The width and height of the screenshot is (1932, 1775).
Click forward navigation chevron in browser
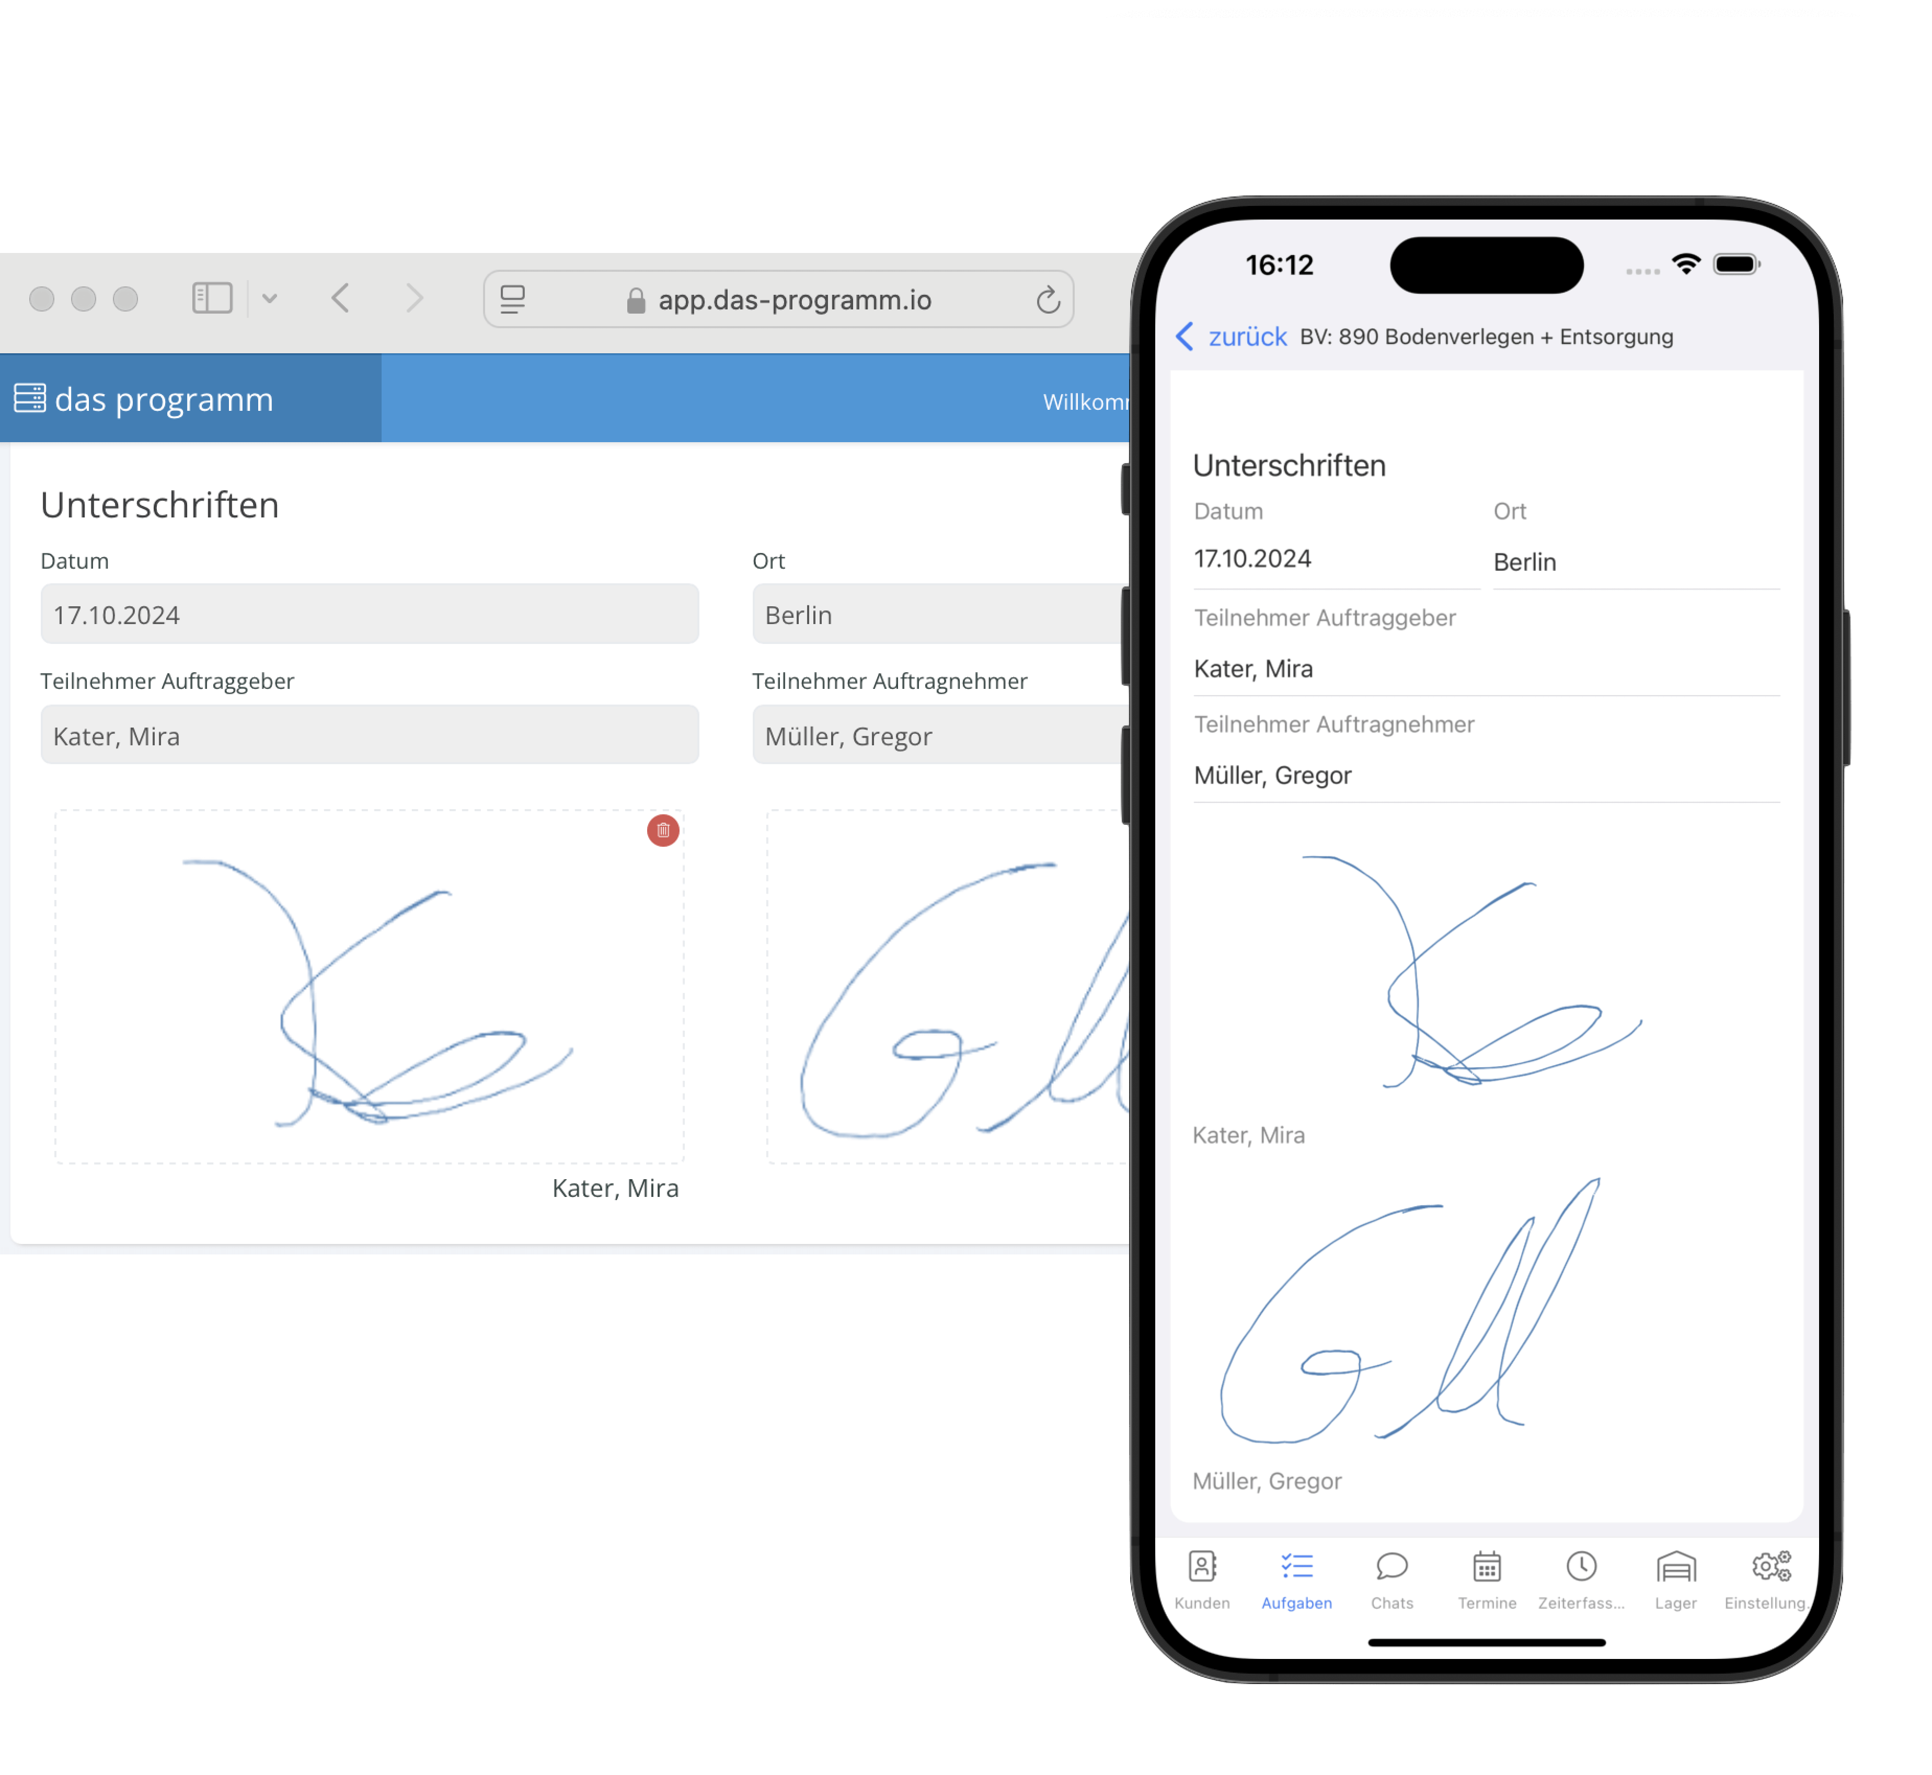(x=416, y=301)
